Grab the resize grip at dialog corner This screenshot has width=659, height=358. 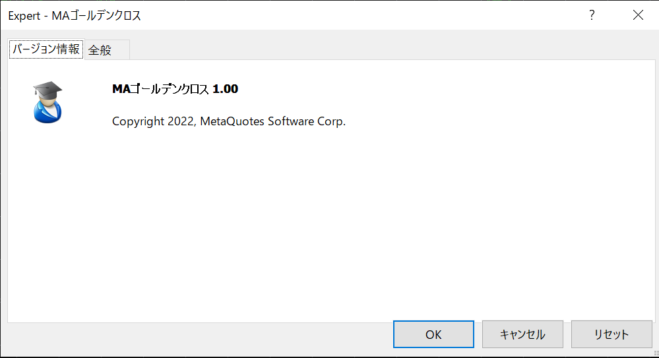[x=656, y=354]
